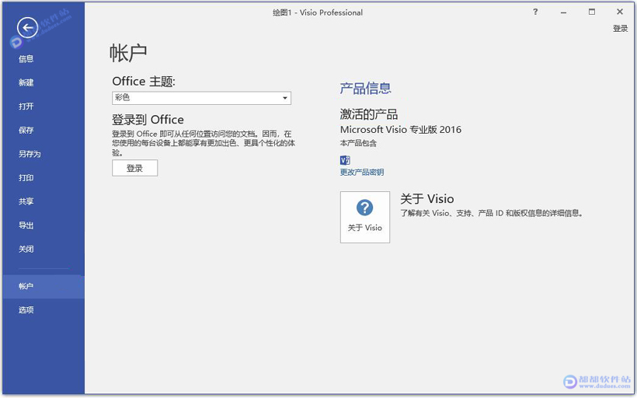Click 保存 in the left menu
637x398 pixels.
[26, 130]
